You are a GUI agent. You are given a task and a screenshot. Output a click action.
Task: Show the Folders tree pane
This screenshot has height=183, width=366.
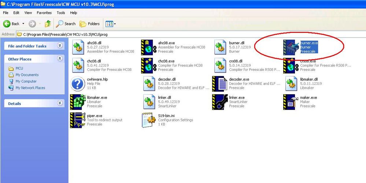(90, 23)
